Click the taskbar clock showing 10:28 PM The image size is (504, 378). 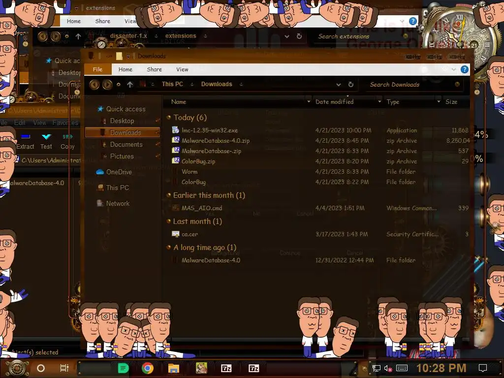click(441, 368)
